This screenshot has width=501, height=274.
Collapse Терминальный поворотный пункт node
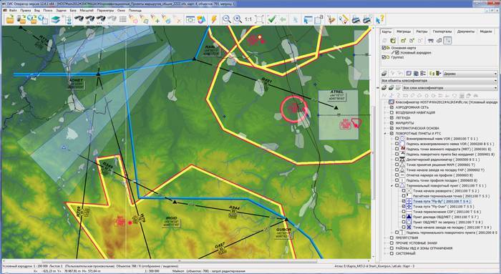(x=391, y=185)
